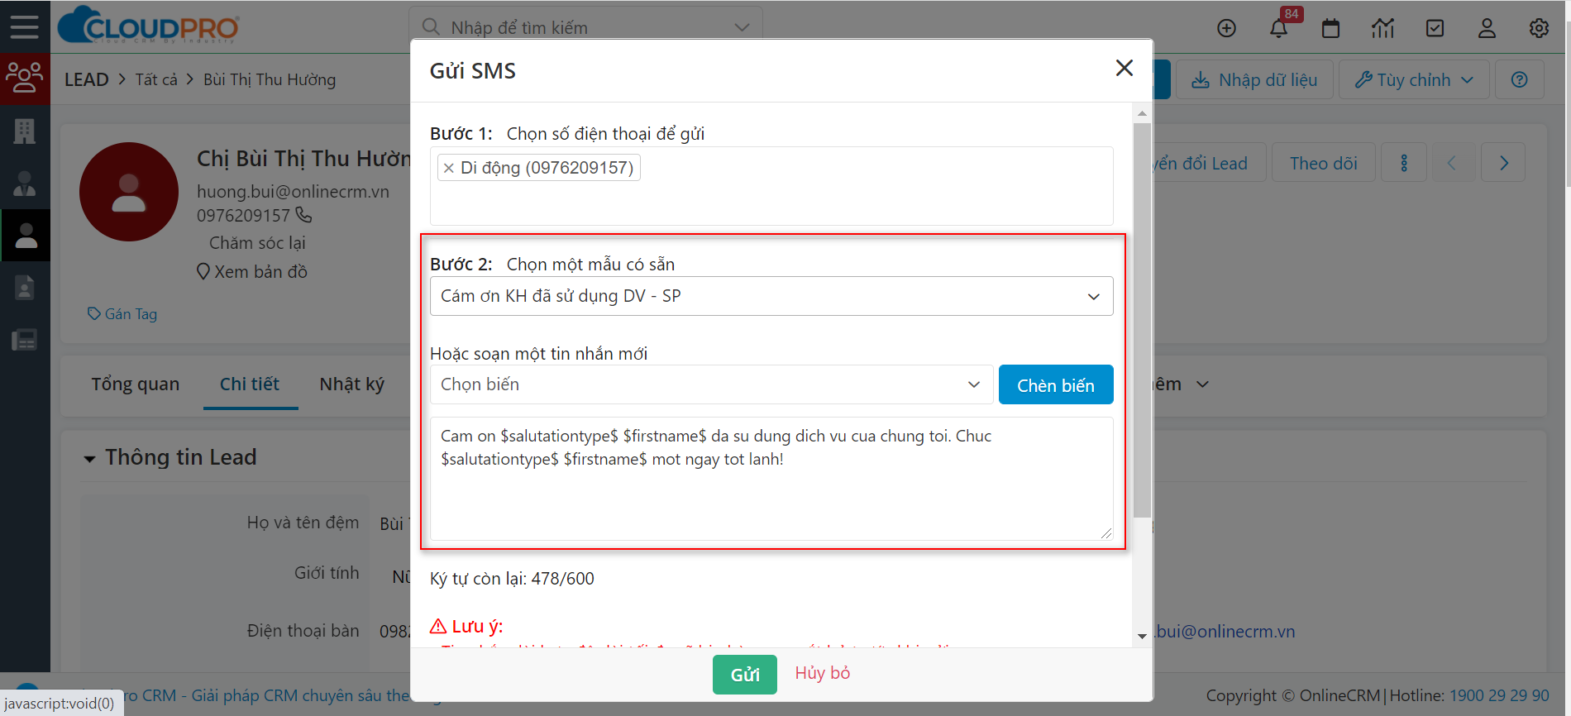
Task: Open the contact person sidebar icon
Action: point(25,183)
